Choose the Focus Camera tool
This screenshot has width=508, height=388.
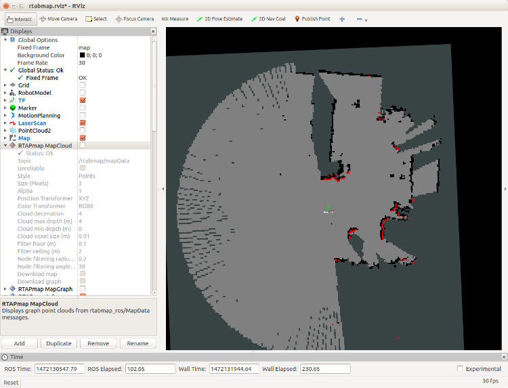pyautogui.click(x=135, y=19)
